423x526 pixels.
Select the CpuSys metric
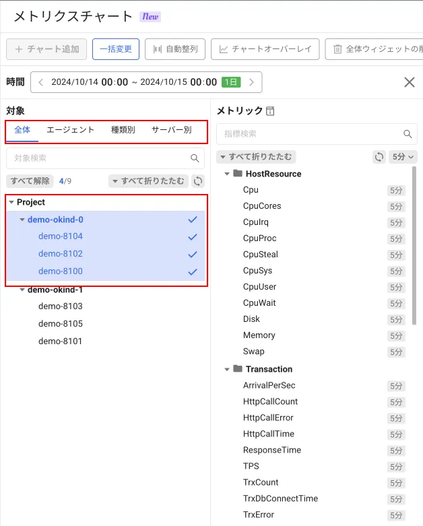point(257,270)
